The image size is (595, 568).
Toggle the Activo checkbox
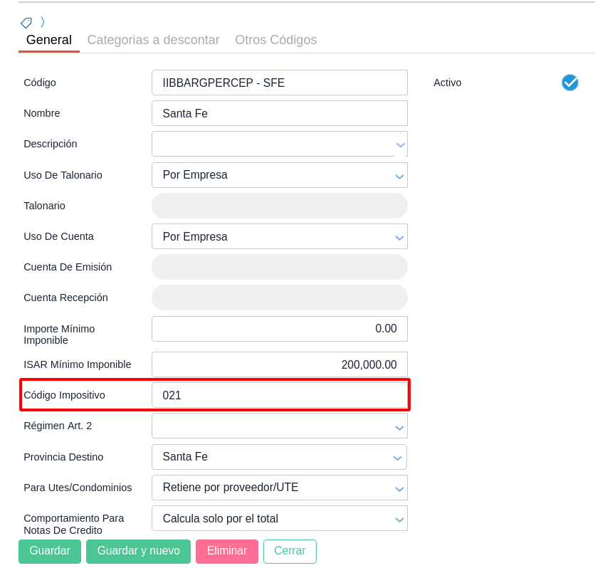tap(570, 83)
